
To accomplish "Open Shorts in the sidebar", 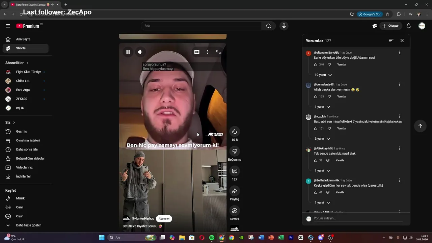I will 26,48.
